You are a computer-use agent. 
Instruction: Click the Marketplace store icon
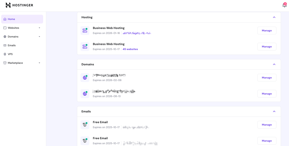click(x=5, y=63)
